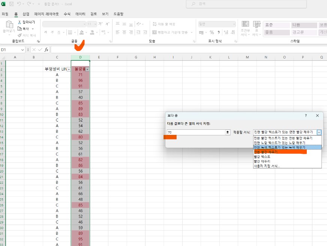
Task: Click the 채우기 색 (Fill Color) swatch
Action: (x=82, y=32)
